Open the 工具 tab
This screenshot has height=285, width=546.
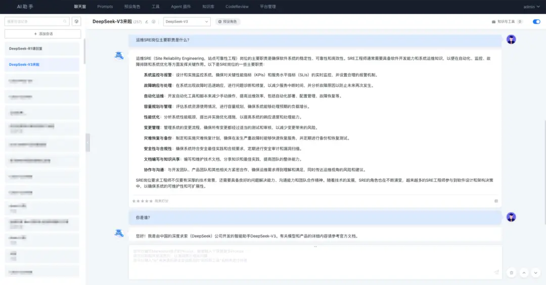tap(155, 7)
